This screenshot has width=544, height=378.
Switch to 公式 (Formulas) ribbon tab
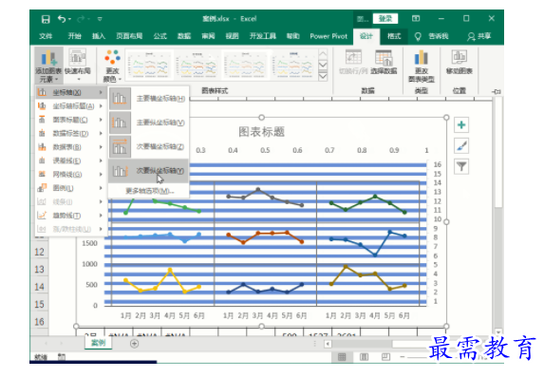pos(159,36)
